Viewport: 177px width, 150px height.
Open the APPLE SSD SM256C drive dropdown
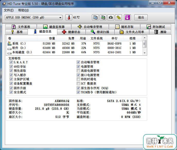coord(34,17)
